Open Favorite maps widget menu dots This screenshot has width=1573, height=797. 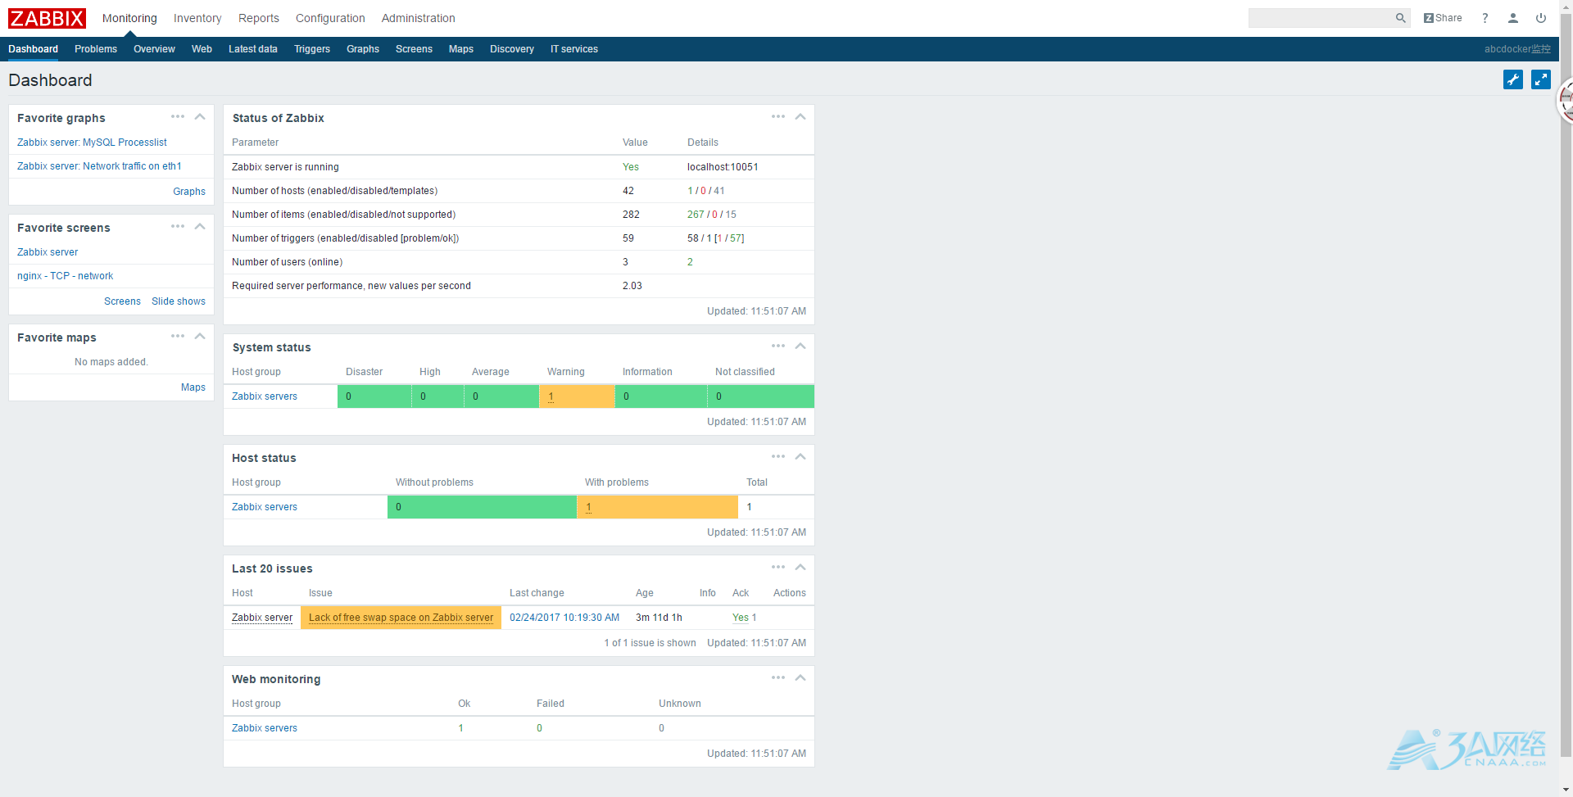point(178,336)
